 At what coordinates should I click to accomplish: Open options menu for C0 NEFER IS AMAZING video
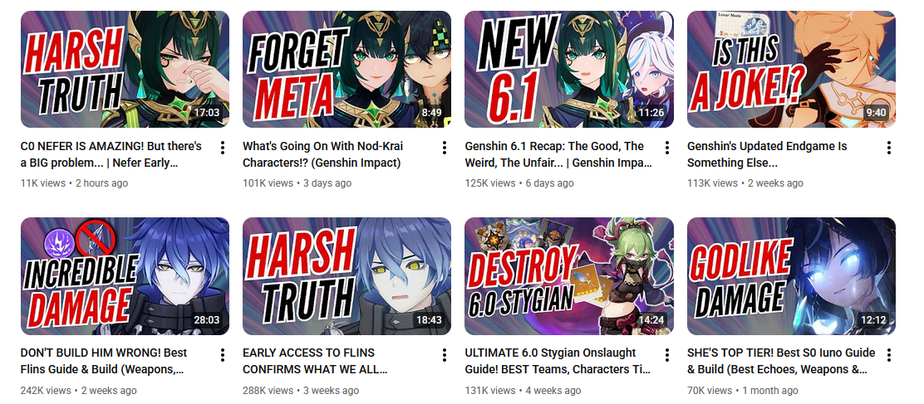(222, 148)
